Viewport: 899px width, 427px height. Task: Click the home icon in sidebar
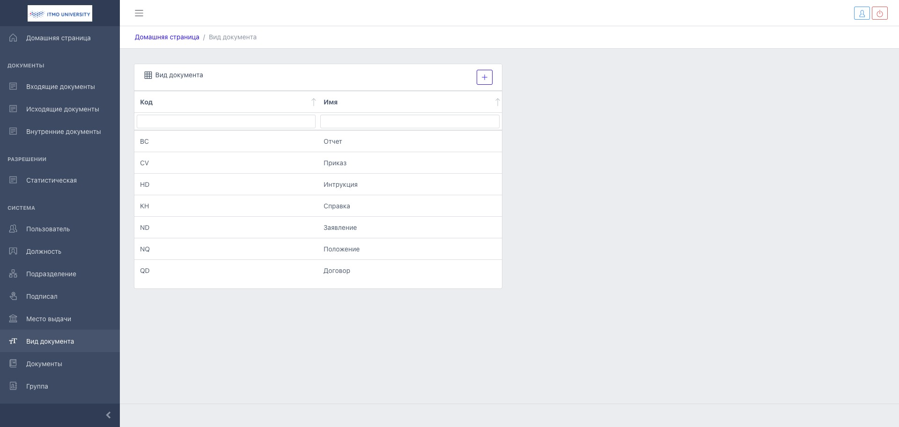tap(13, 38)
